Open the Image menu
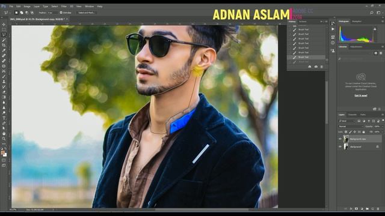Viewport: 385px width, 216px height. [27, 7]
